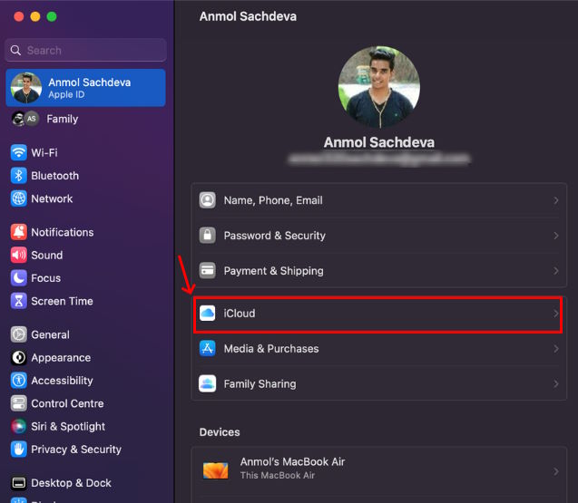Click the yellow minimize window button

tap(35, 16)
